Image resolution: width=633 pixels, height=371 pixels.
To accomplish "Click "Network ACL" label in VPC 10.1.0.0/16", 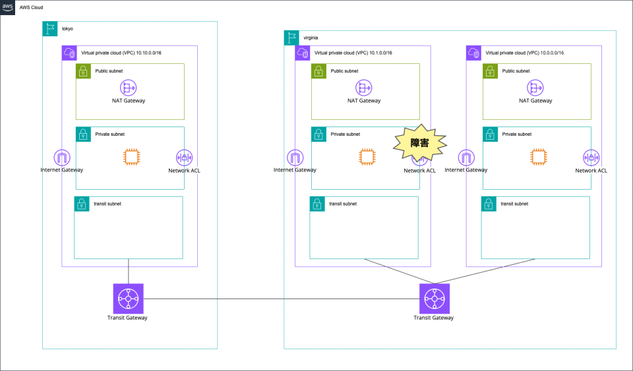I will pos(420,171).
